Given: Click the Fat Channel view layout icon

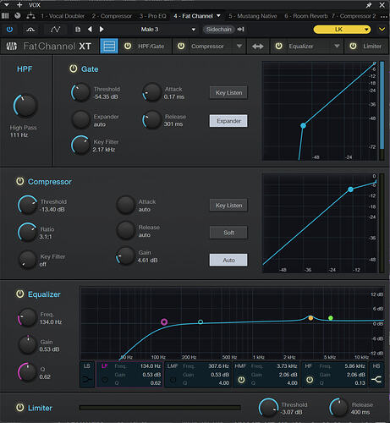Looking at the screenshot, I should click(x=109, y=46).
